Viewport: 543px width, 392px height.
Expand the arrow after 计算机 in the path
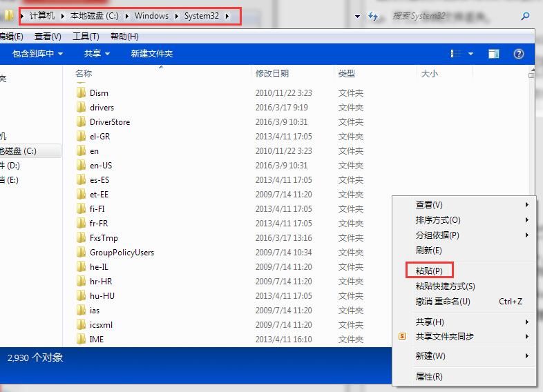tap(63, 16)
